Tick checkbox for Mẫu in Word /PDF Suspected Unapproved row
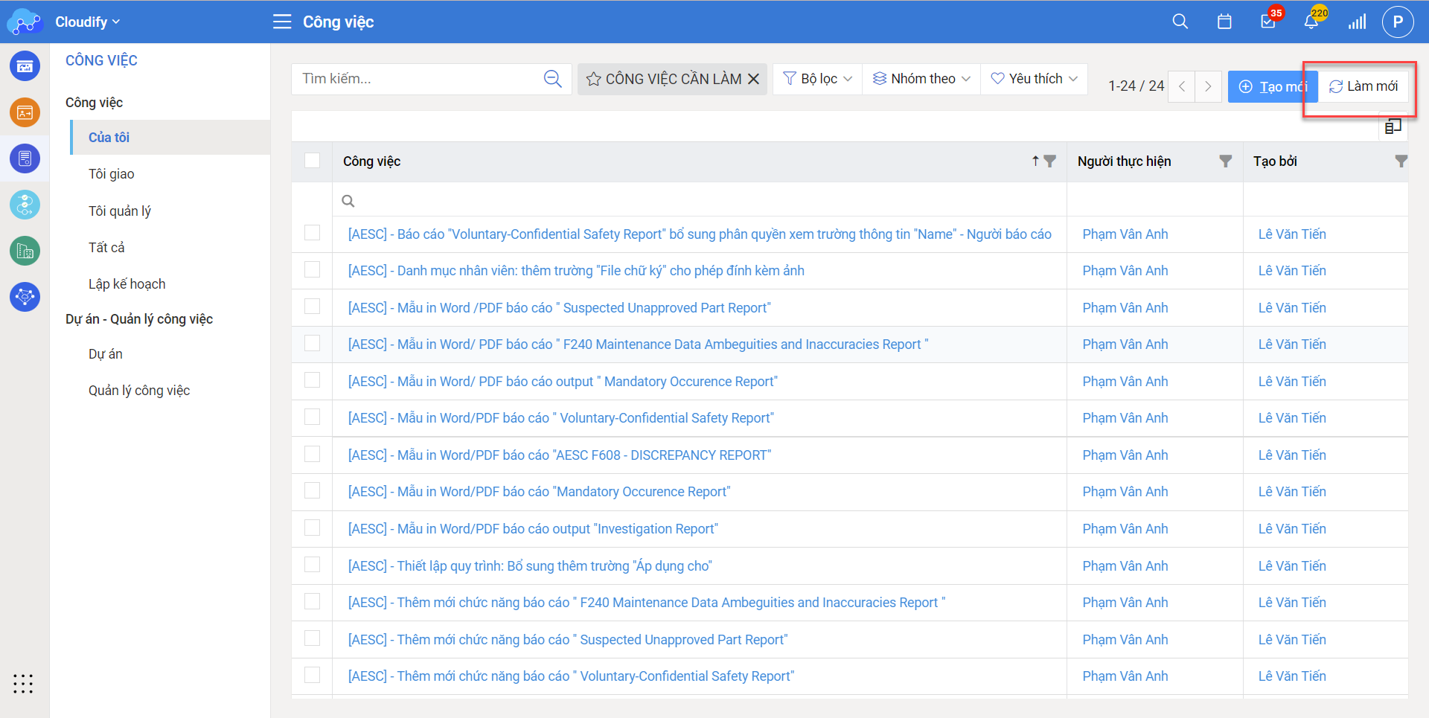1429x718 pixels. (312, 307)
